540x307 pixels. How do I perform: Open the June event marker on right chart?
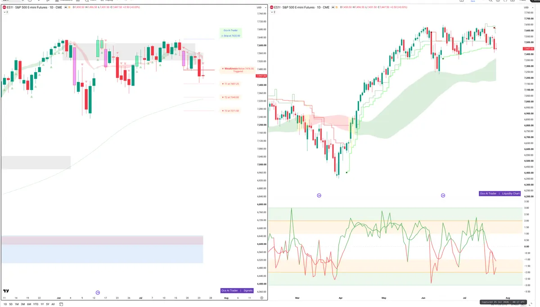[x=443, y=195]
